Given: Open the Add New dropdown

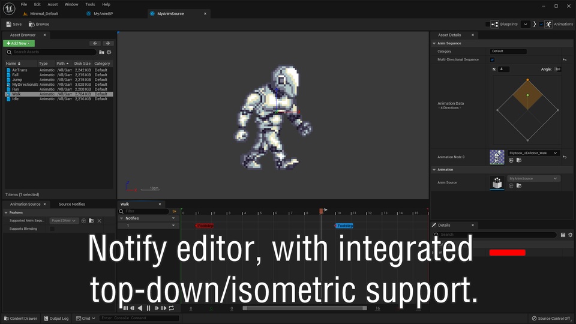Looking at the screenshot, I should coord(19,43).
